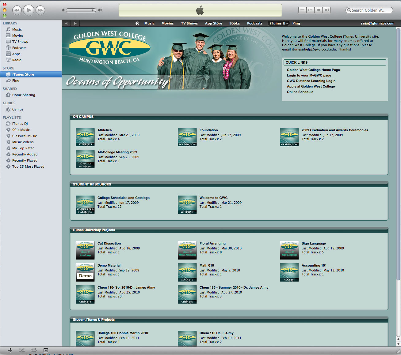Open Welcome to GWC collection
The height and width of the screenshot is (355, 401).
click(x=214, y=198)
